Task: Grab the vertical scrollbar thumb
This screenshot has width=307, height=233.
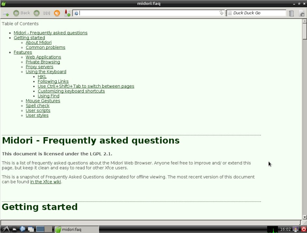Action: pos(304,31)
